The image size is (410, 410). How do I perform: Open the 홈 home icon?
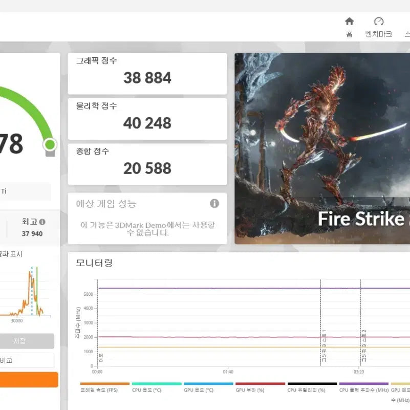349,21
